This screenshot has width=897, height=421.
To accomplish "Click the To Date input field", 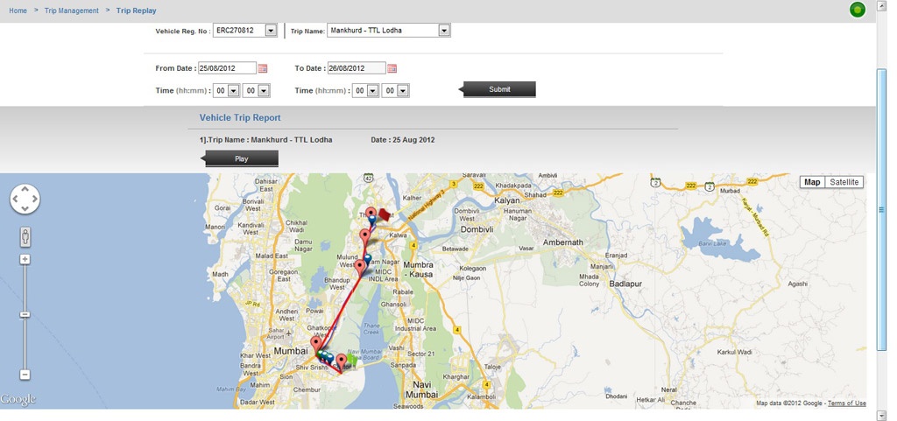I will (x=357, y=68).
